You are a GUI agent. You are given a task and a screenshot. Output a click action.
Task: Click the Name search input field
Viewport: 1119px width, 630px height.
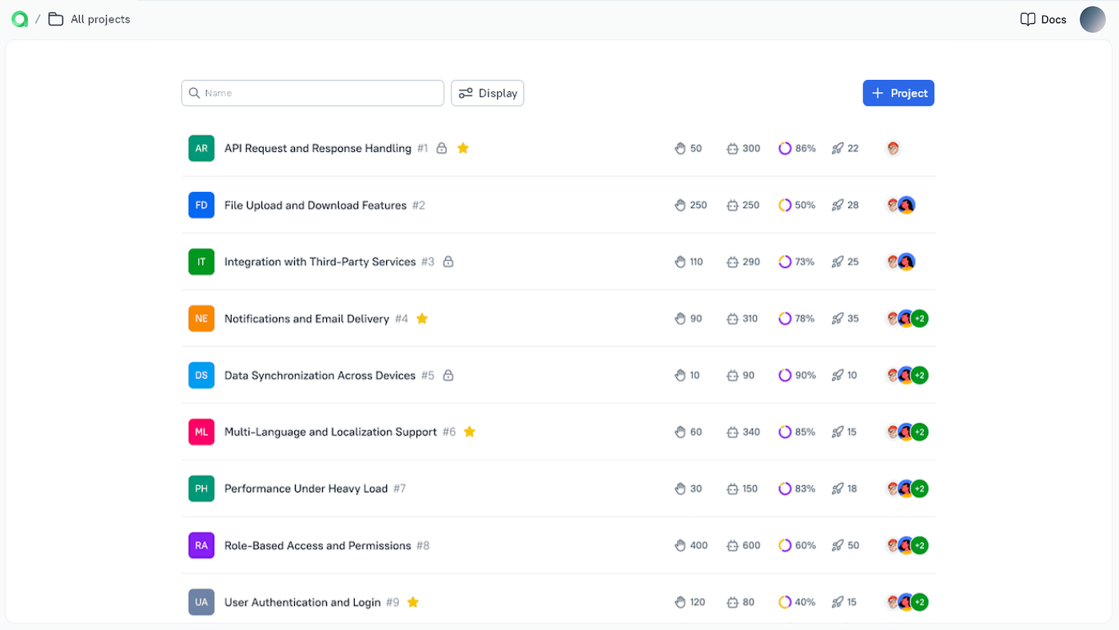(312, 93)
